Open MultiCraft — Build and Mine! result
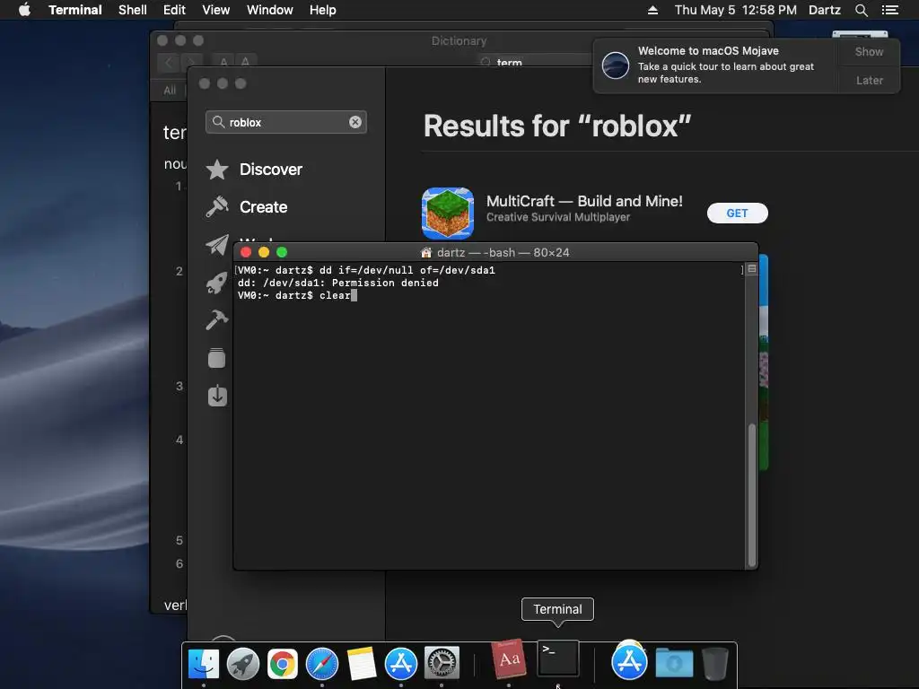The width and height of the screenshot is (919, 689). 583,201
